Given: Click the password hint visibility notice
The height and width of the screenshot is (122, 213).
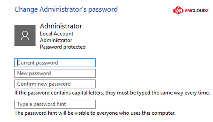Looking at the screenshot, I should click(x=95, y=113).
